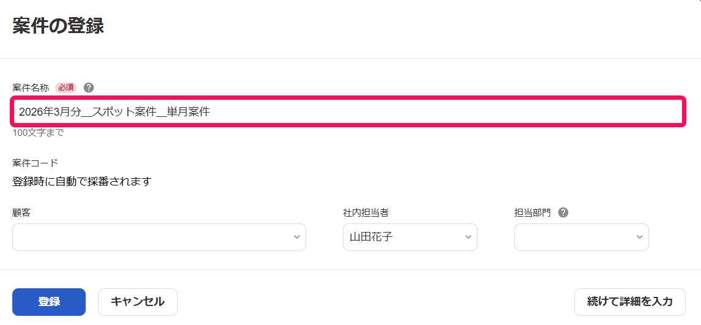Click the chevron arrow in 顧客 field
Image resolution: width=701 pixels, height=325 pixels.
click(x=297, y=237)
